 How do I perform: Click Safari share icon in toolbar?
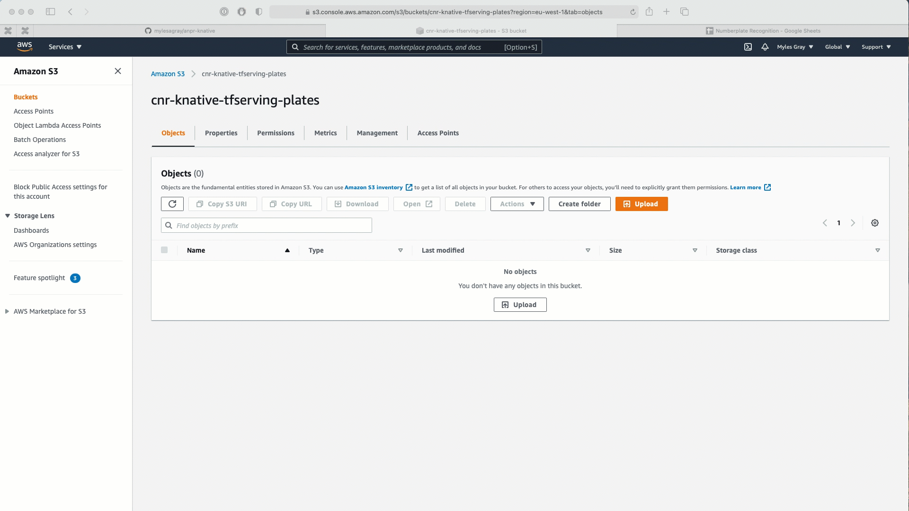tap(649, 12)
